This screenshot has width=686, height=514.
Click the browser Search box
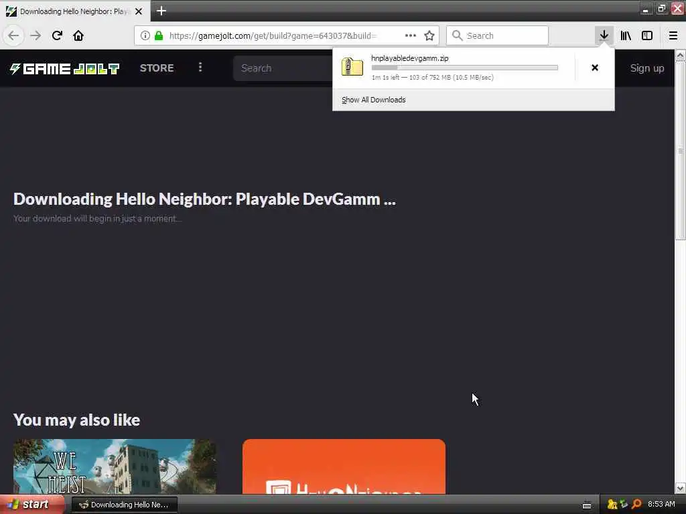pos(497,36)
